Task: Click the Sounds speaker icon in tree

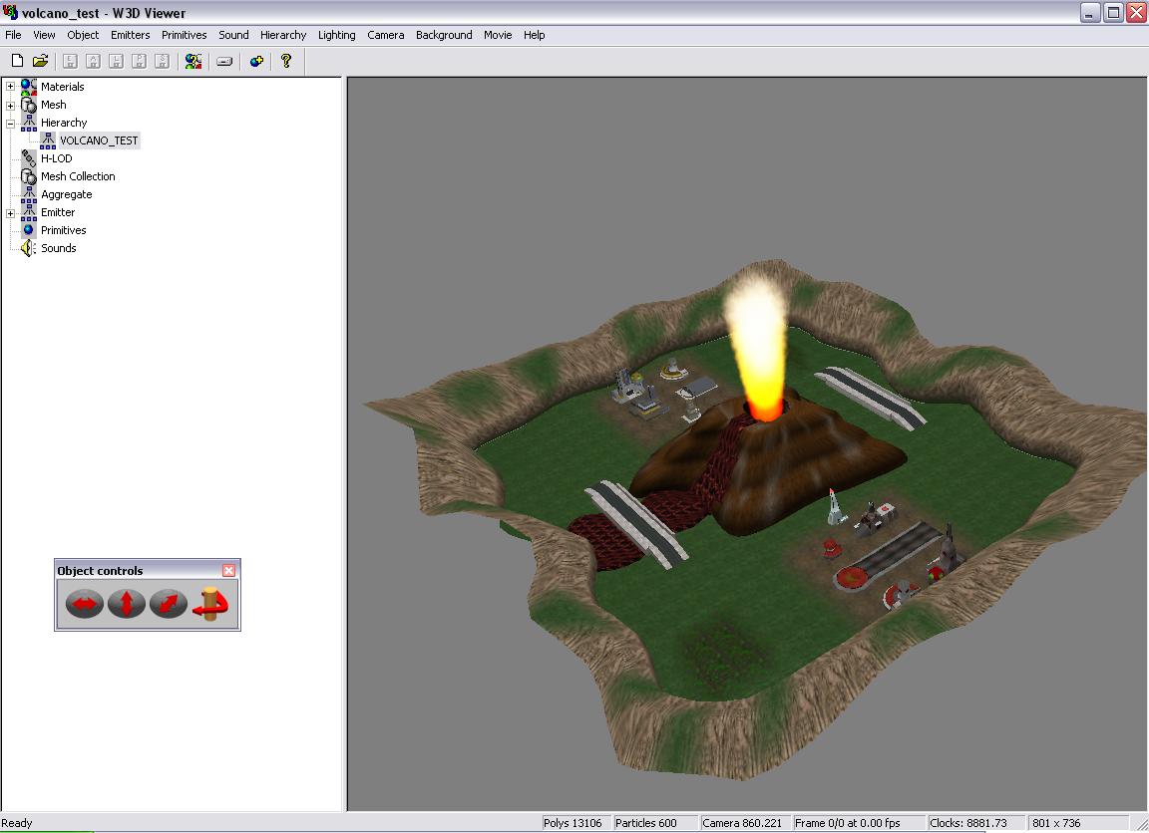Action: (28, 248)
